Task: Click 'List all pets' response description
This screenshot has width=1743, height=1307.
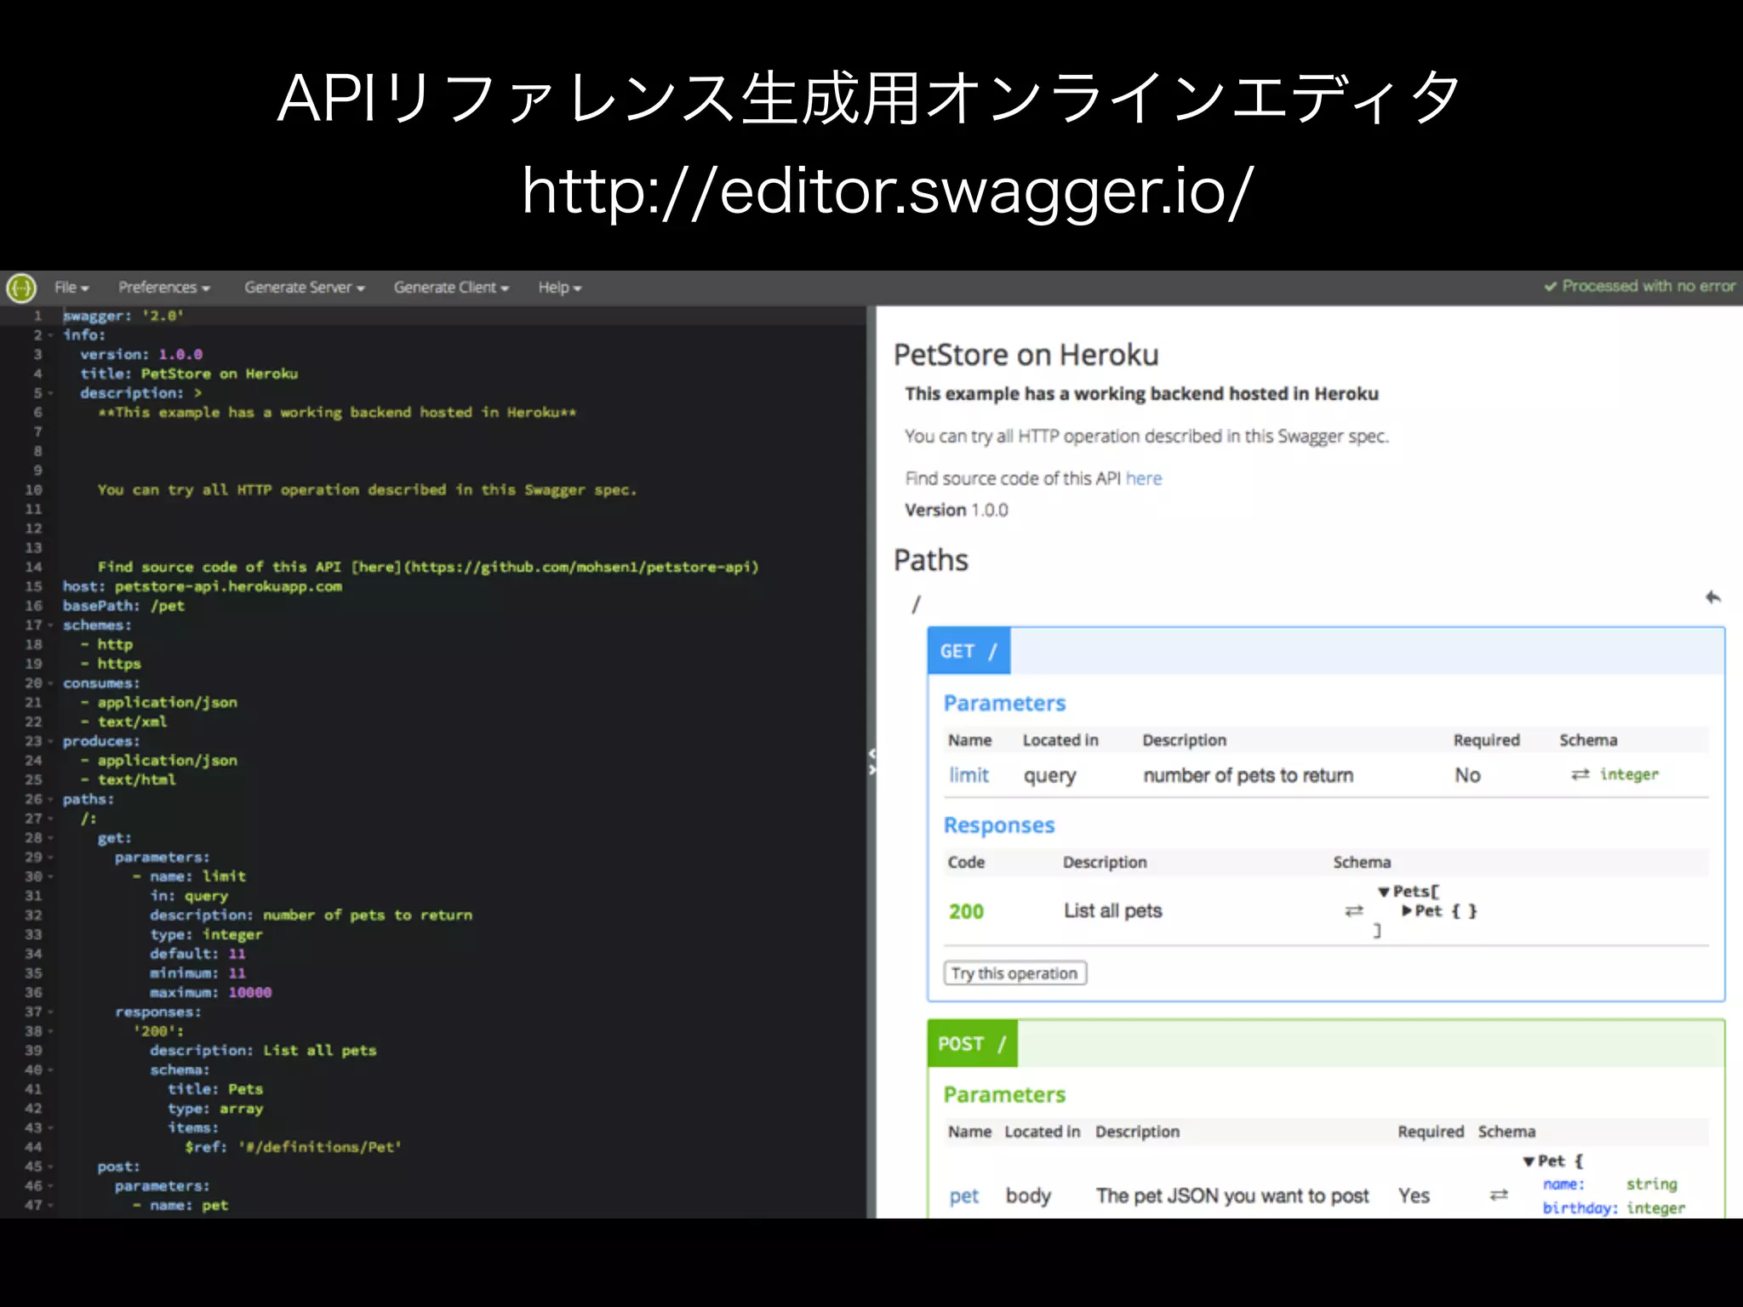Action: (1113, 910)
